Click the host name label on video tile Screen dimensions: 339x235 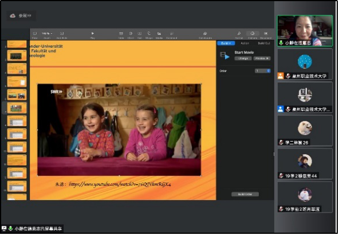click(x=298, y=43)
